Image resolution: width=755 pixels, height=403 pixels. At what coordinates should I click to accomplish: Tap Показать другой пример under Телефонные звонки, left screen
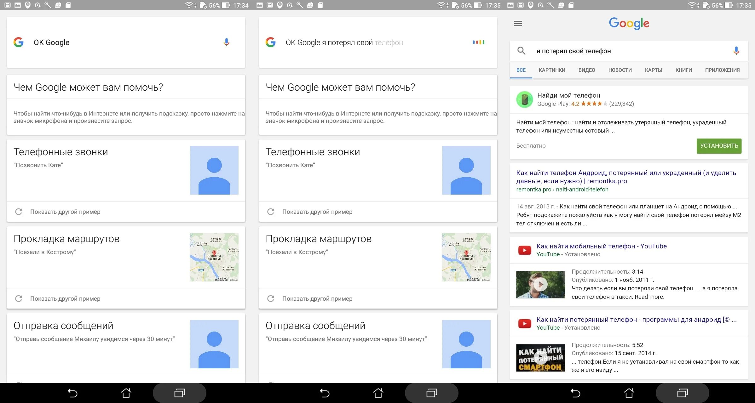[65, 212]
